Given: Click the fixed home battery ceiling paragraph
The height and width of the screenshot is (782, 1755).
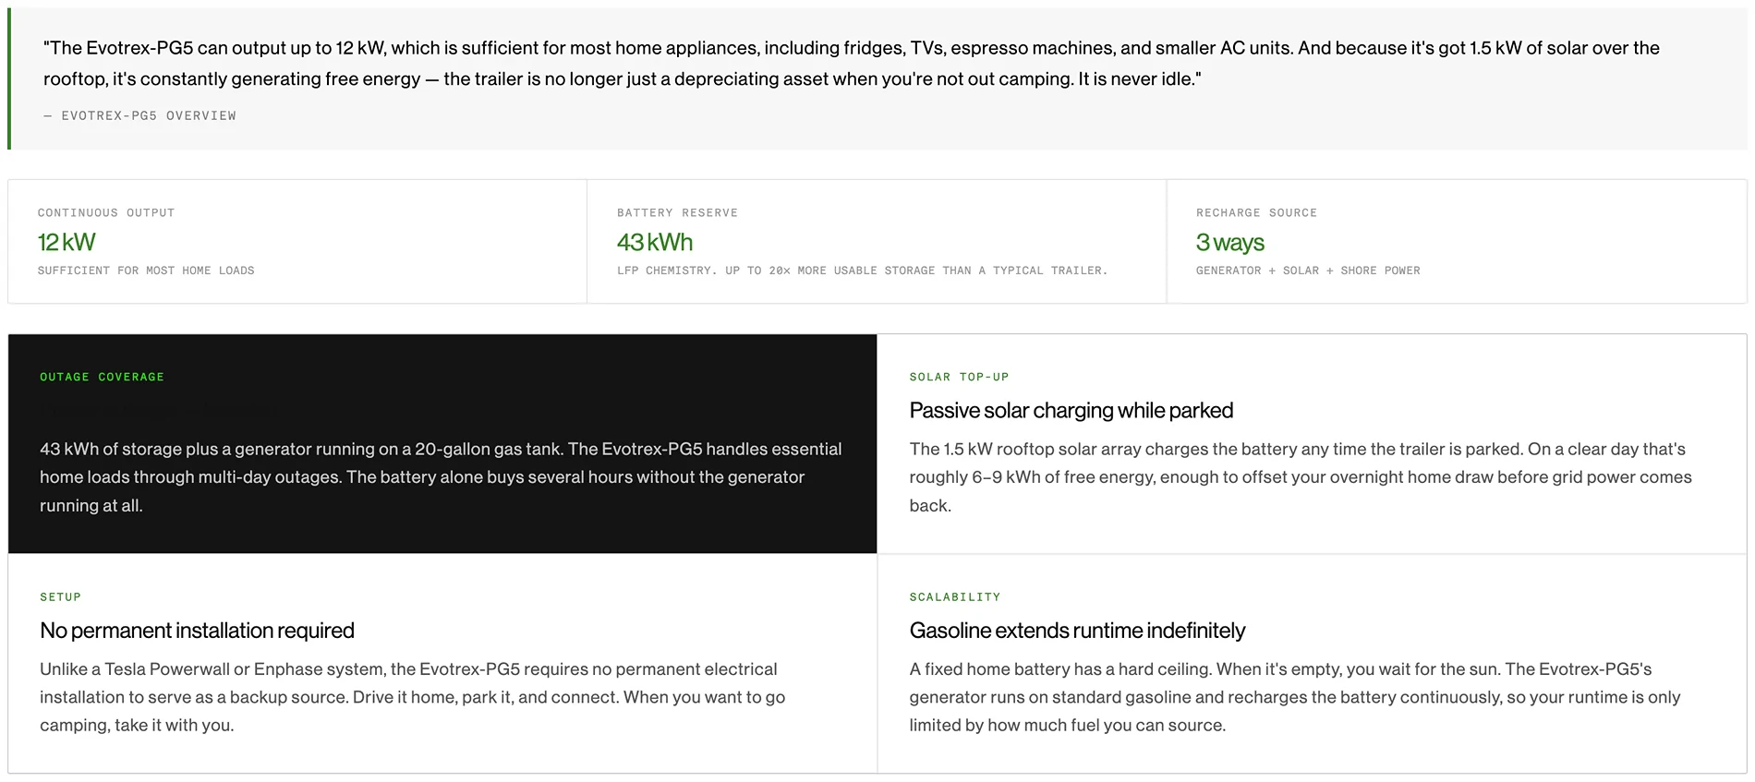Looking at the screenshot, I should point(1295,697).
